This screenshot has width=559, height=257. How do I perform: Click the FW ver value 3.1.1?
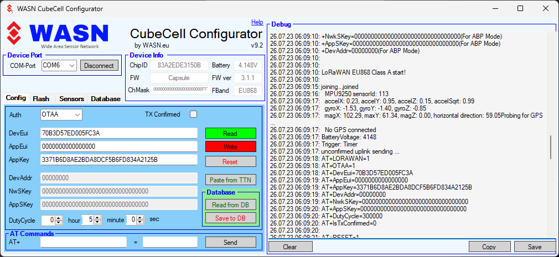[x=248, y=78]
